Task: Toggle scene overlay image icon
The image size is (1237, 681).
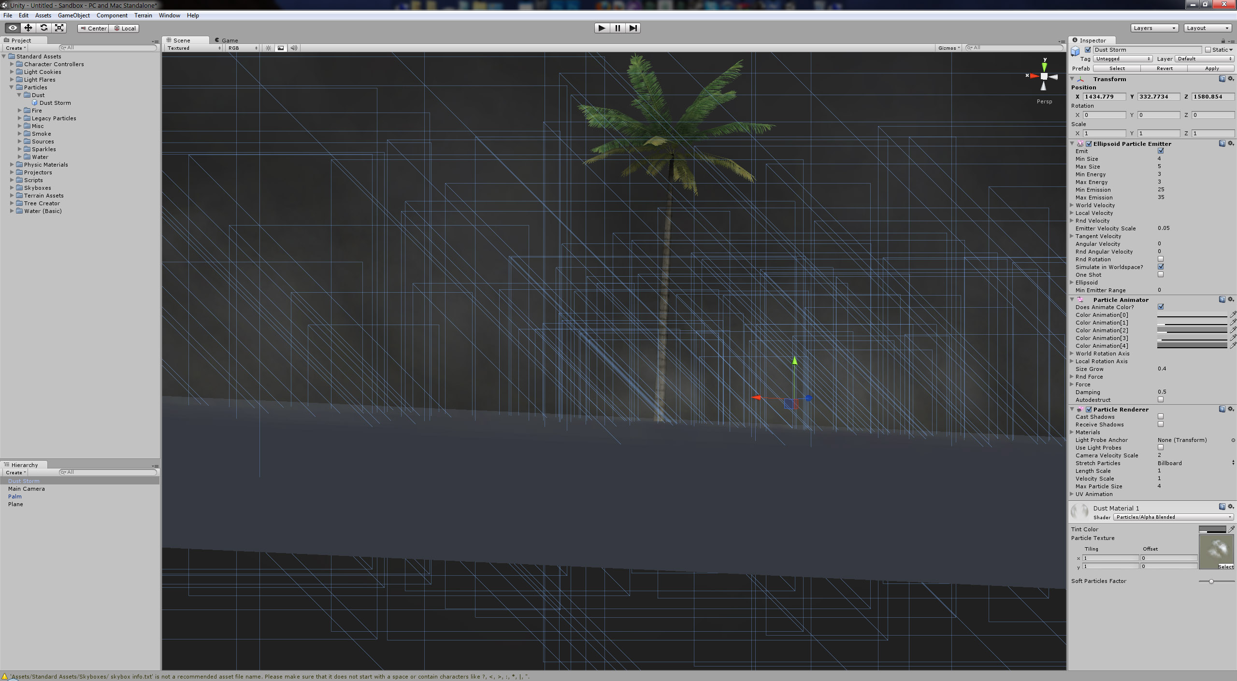Action: (281, 48)
